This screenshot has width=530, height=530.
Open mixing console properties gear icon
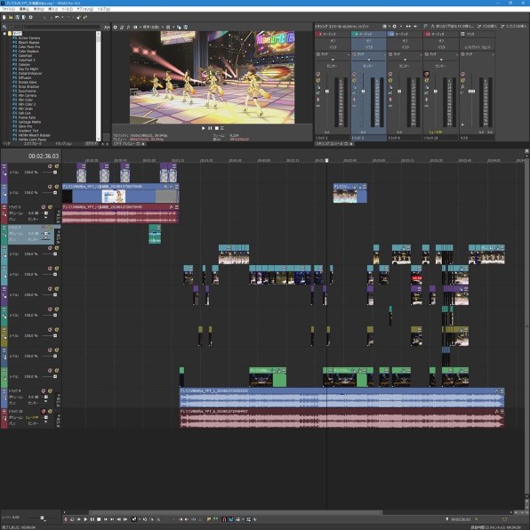[x=394, y=27]
